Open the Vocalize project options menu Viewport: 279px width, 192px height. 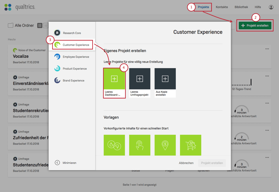pos(267,49)
